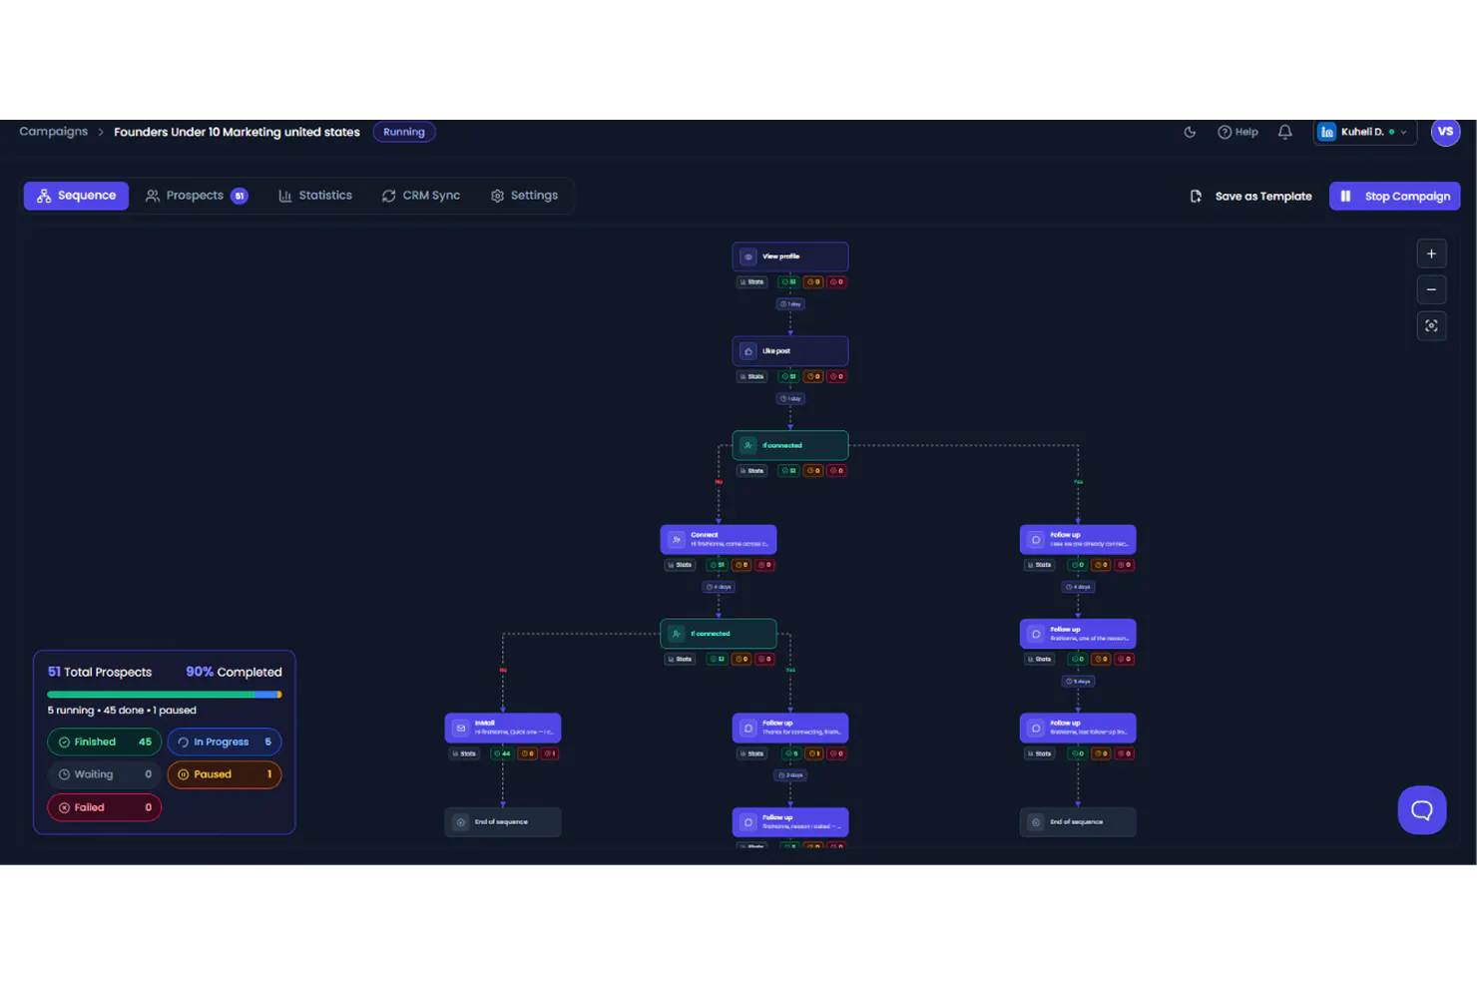The height and width of the screenshot is (985, 1477).
Task: Open Stats under first right-branch Follow up
Action: (x=1039, y=565)
